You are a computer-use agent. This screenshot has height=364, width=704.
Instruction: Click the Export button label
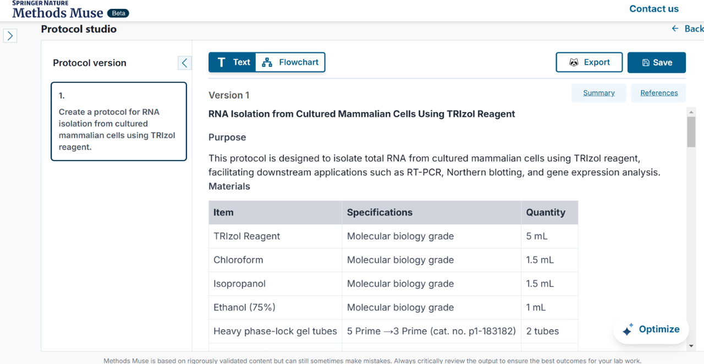(x=597, y=63)
